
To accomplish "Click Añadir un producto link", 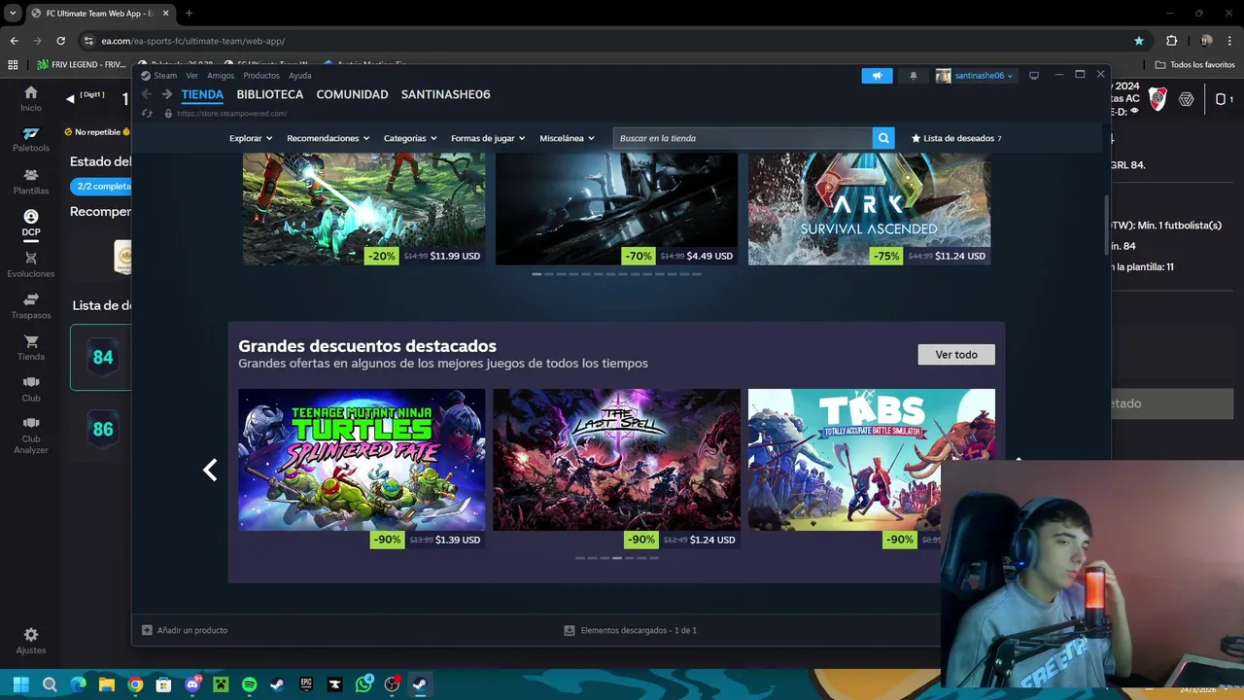I will [192, 630].
